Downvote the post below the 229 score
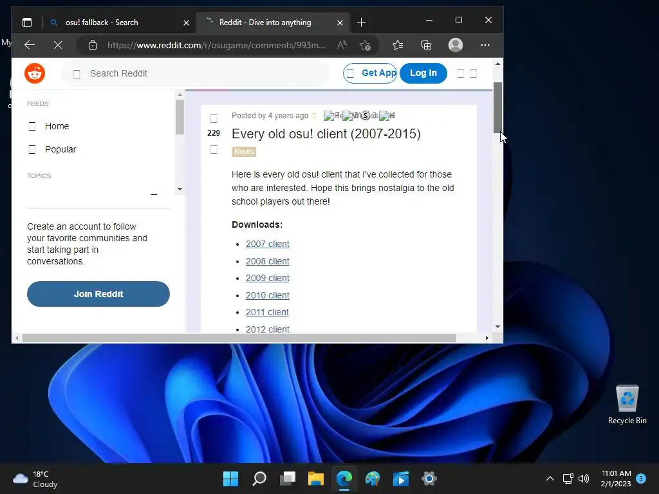 [214, 149]
